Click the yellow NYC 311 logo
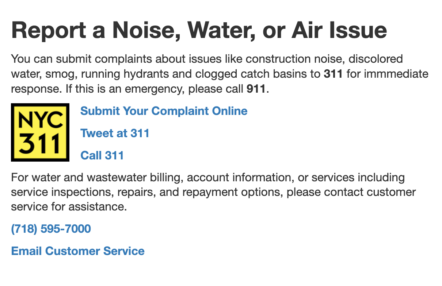Image resolution: width=442 pixels, height=286 pixels. tap(40, 132)
